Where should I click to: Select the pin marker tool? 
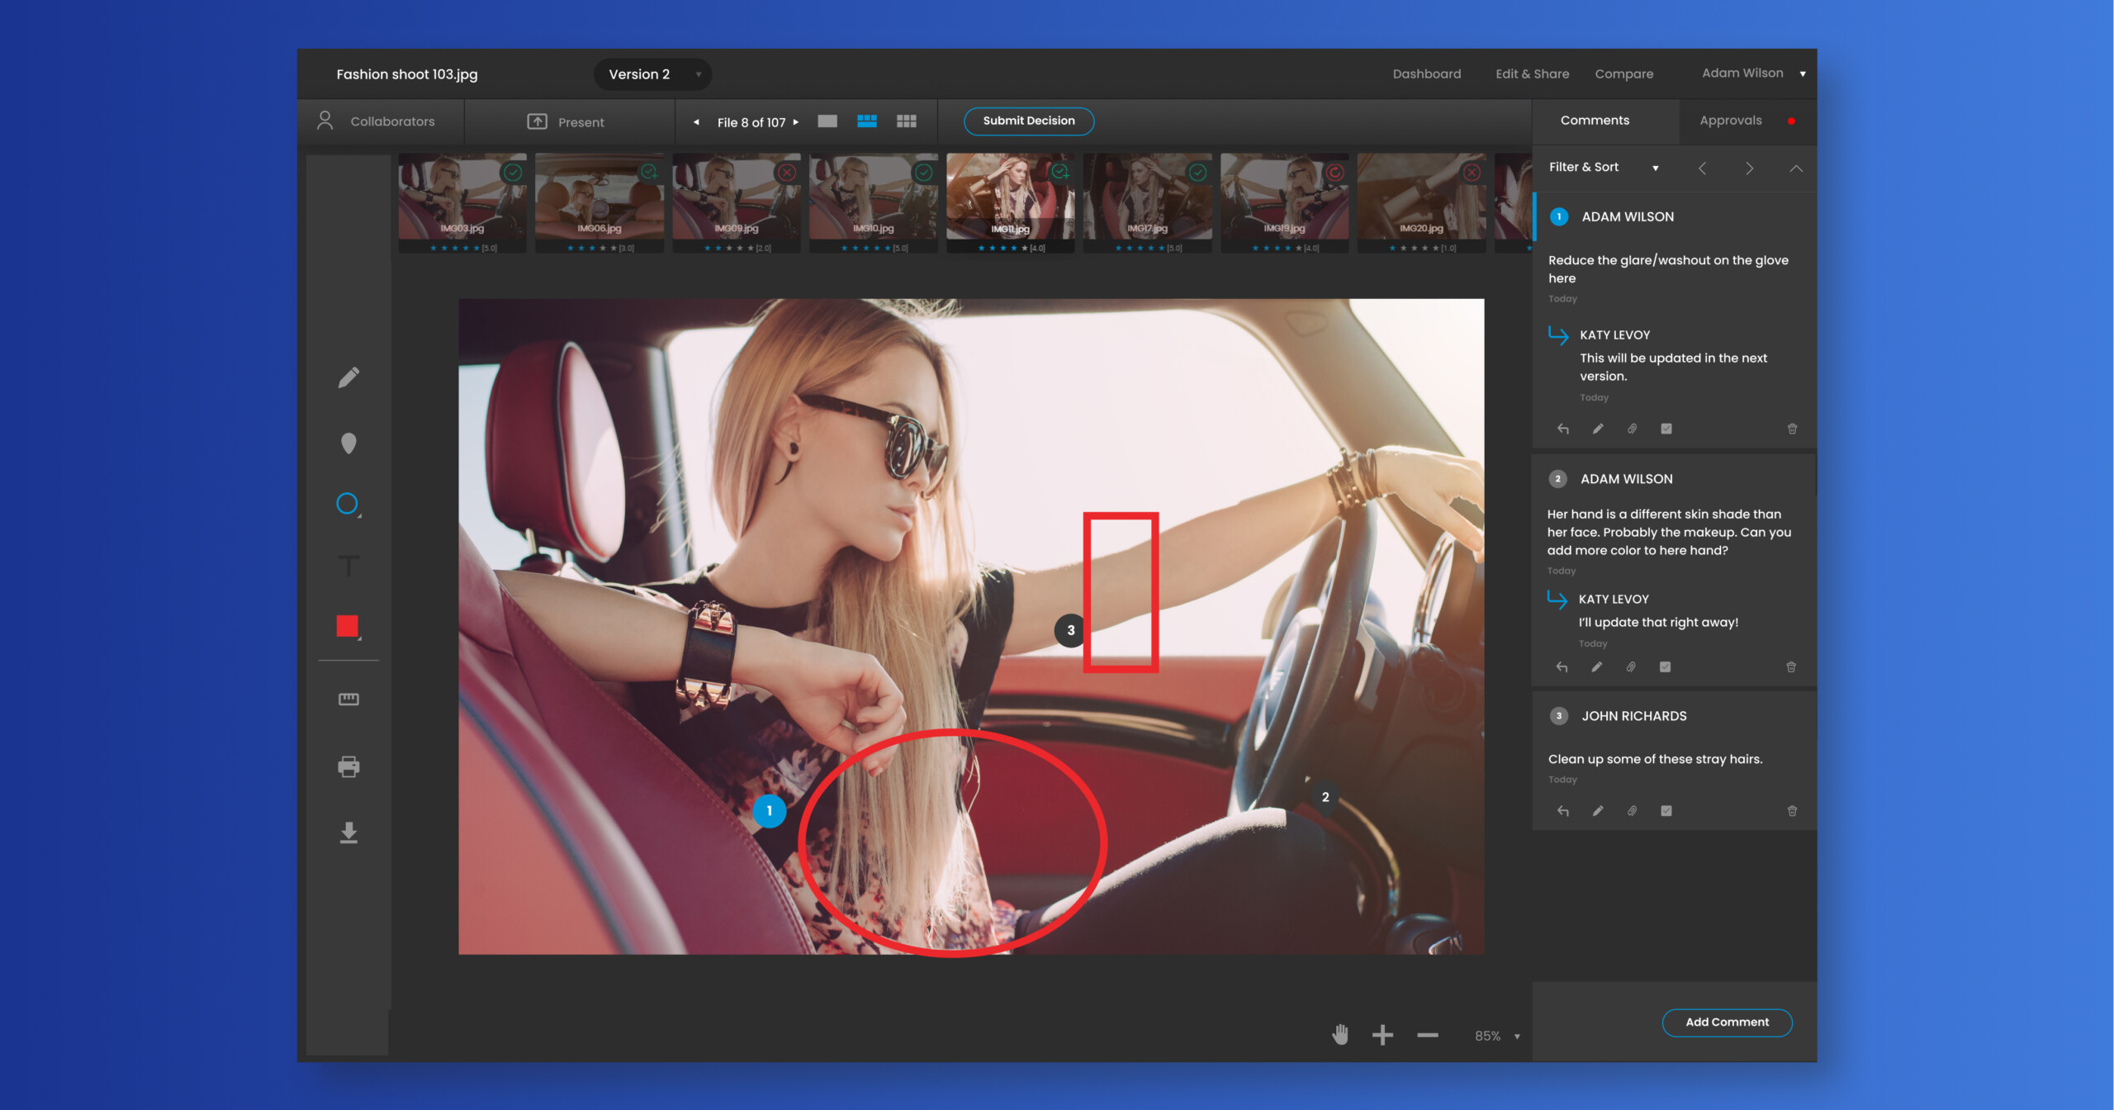point(348,444)
